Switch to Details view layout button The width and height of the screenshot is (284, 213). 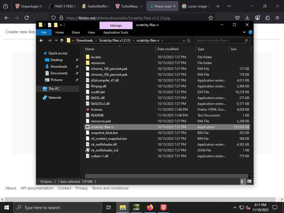tap(242, 181)
